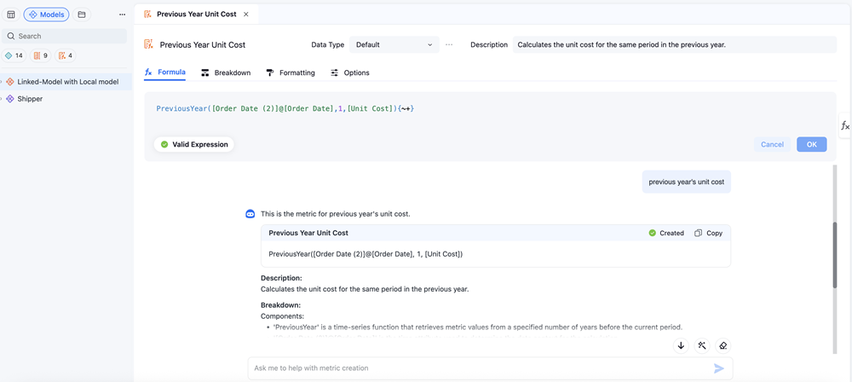The image size is (852, 382).
Task: Open the folder view icon in sidebar
Action: (82, 14)
